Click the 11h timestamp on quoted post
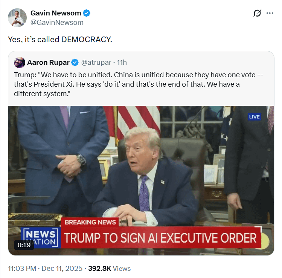This screenshot has width=282, height=278. tap(122, 63)
